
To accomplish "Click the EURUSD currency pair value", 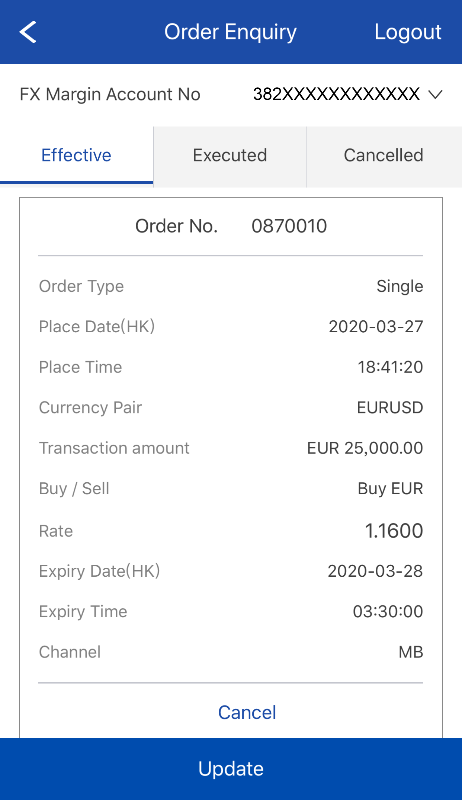I will point(390,408).
